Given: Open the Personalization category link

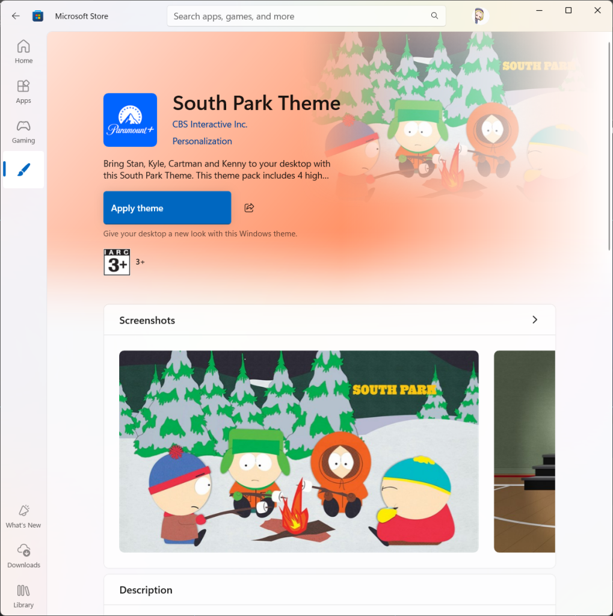Looking at the screenshot, I should (202, 141).
